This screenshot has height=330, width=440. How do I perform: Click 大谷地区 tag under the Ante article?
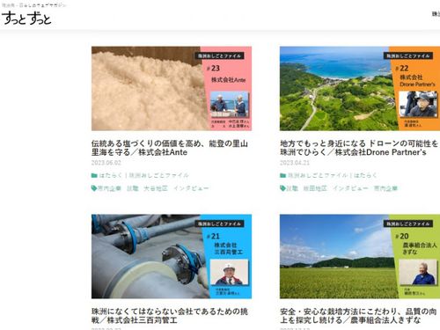pyautogui.click(x=156, y=188)
